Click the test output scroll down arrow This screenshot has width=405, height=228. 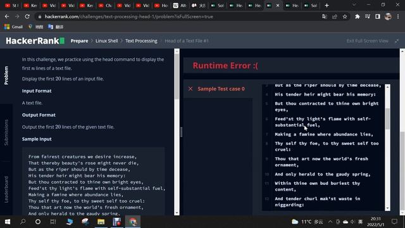(387, 208)
